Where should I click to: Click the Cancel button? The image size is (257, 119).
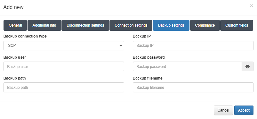pyautogui.click(x=223, y=110)
